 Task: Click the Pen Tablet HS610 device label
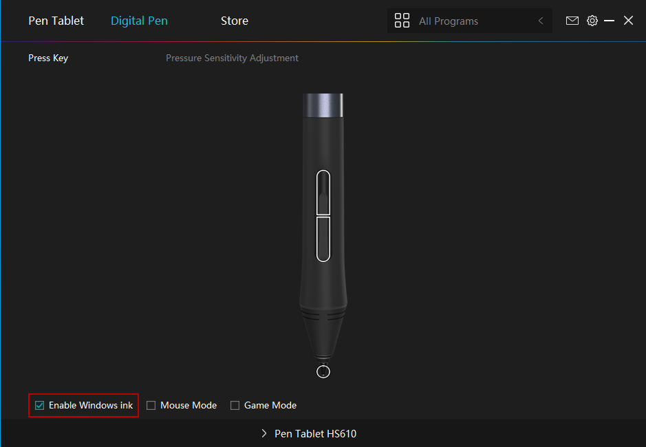[x=315, y=433]
